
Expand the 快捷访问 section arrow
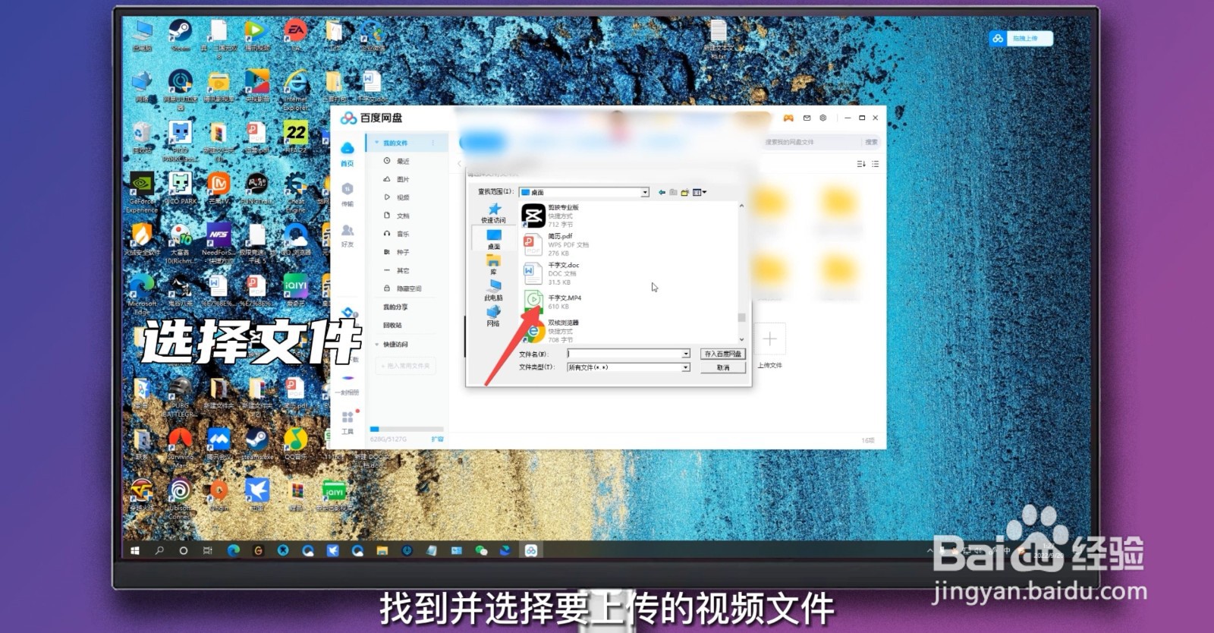(x=376, y=345)
